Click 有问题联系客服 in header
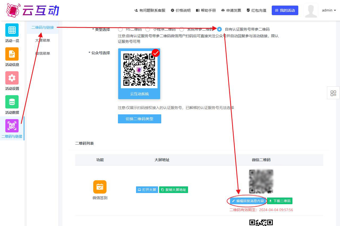 coord(150,10)
